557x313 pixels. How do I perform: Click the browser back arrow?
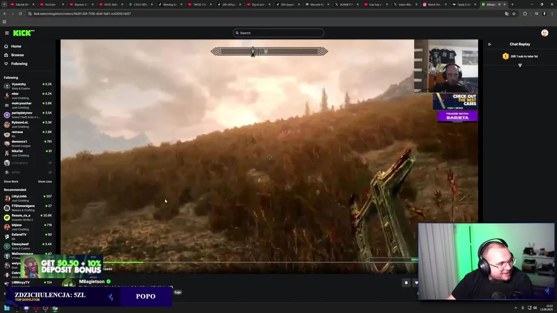coord(4,13)
